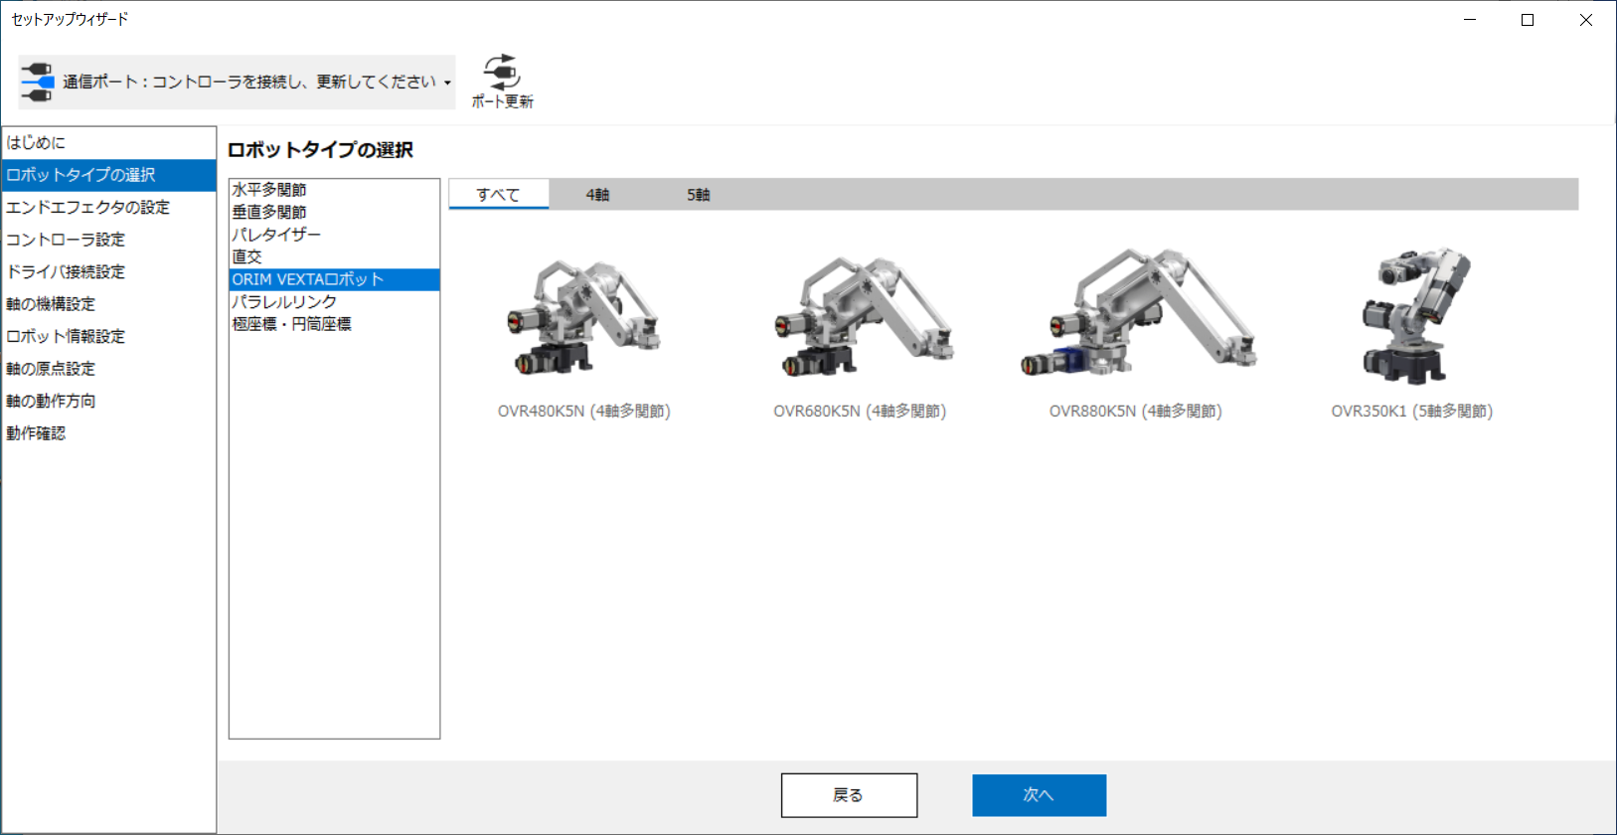
Task: Select パラレルリンク robot category
Action: (284, 301)
